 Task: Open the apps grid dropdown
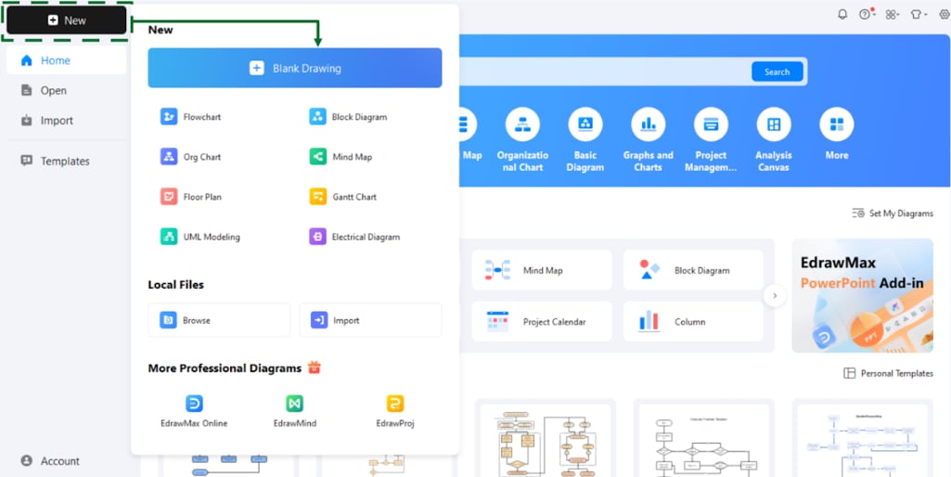[893, 14]
